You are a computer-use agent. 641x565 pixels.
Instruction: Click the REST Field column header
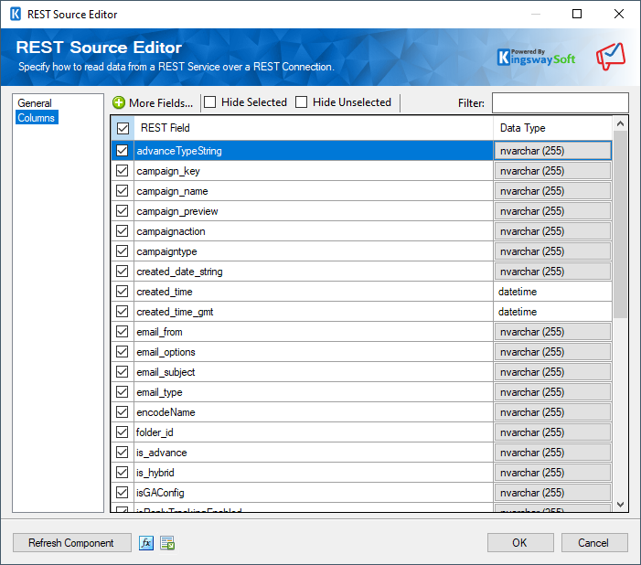pyautogui.click(x=314, y=128)
